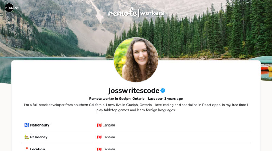Select Canada text in Residency row
Image resolution: width=272 pixels, height=151 pixels.
[x=108, y=137]
